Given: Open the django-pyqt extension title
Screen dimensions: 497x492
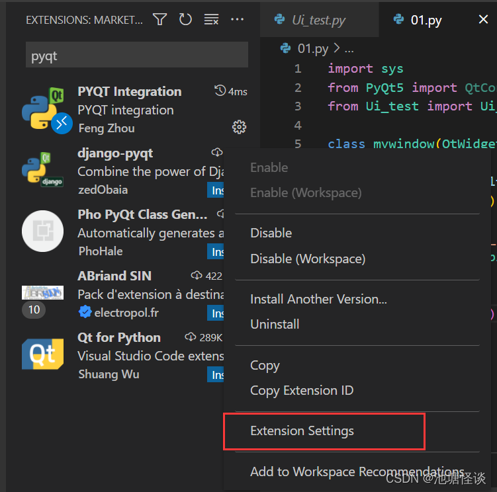Looking at the screenshot, I should point(115,153).
